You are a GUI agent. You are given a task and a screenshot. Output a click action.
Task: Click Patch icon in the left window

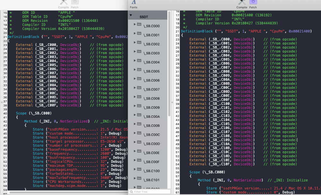pos(75,2)
